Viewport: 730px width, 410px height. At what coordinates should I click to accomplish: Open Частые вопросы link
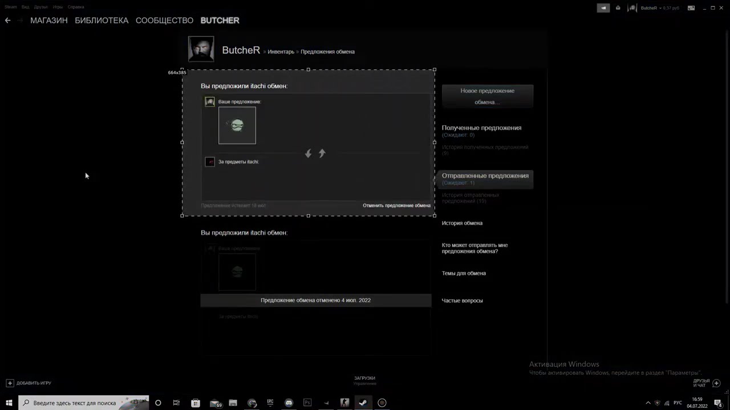click(462, 301)
